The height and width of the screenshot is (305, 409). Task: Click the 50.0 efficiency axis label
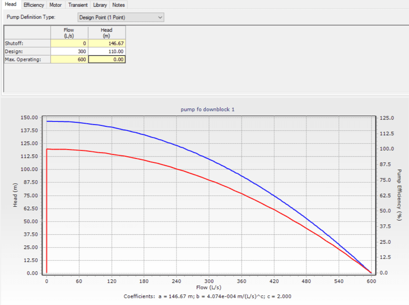coord(385,211)
